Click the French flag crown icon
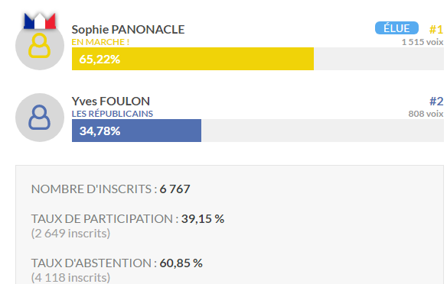The image size is (447, 284). coord(40,21)
